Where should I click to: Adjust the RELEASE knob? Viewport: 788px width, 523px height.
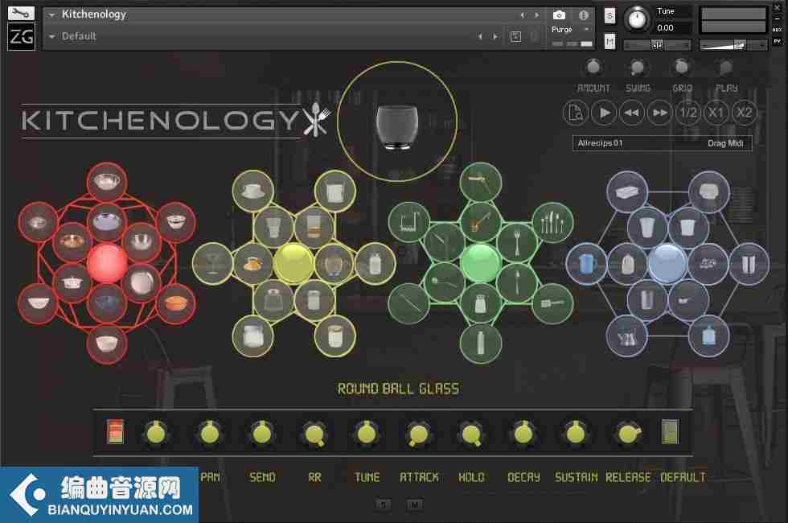pyautogui.click(x=628, y=434)
